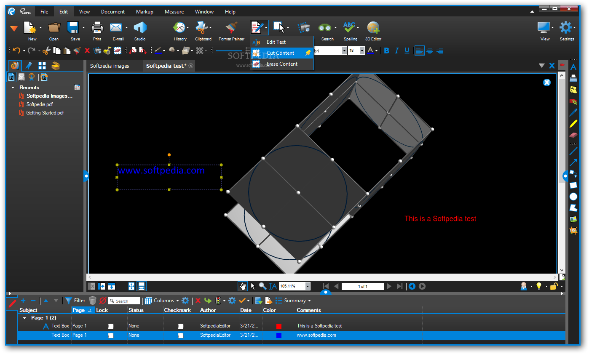Open Softpedia.pdf from Recents

(40, 104)
